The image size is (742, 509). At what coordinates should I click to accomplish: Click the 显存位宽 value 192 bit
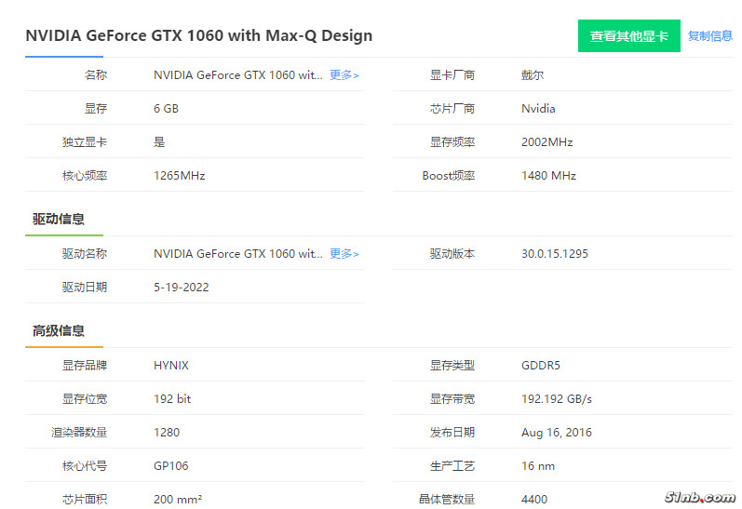click(x=172, y=399)
